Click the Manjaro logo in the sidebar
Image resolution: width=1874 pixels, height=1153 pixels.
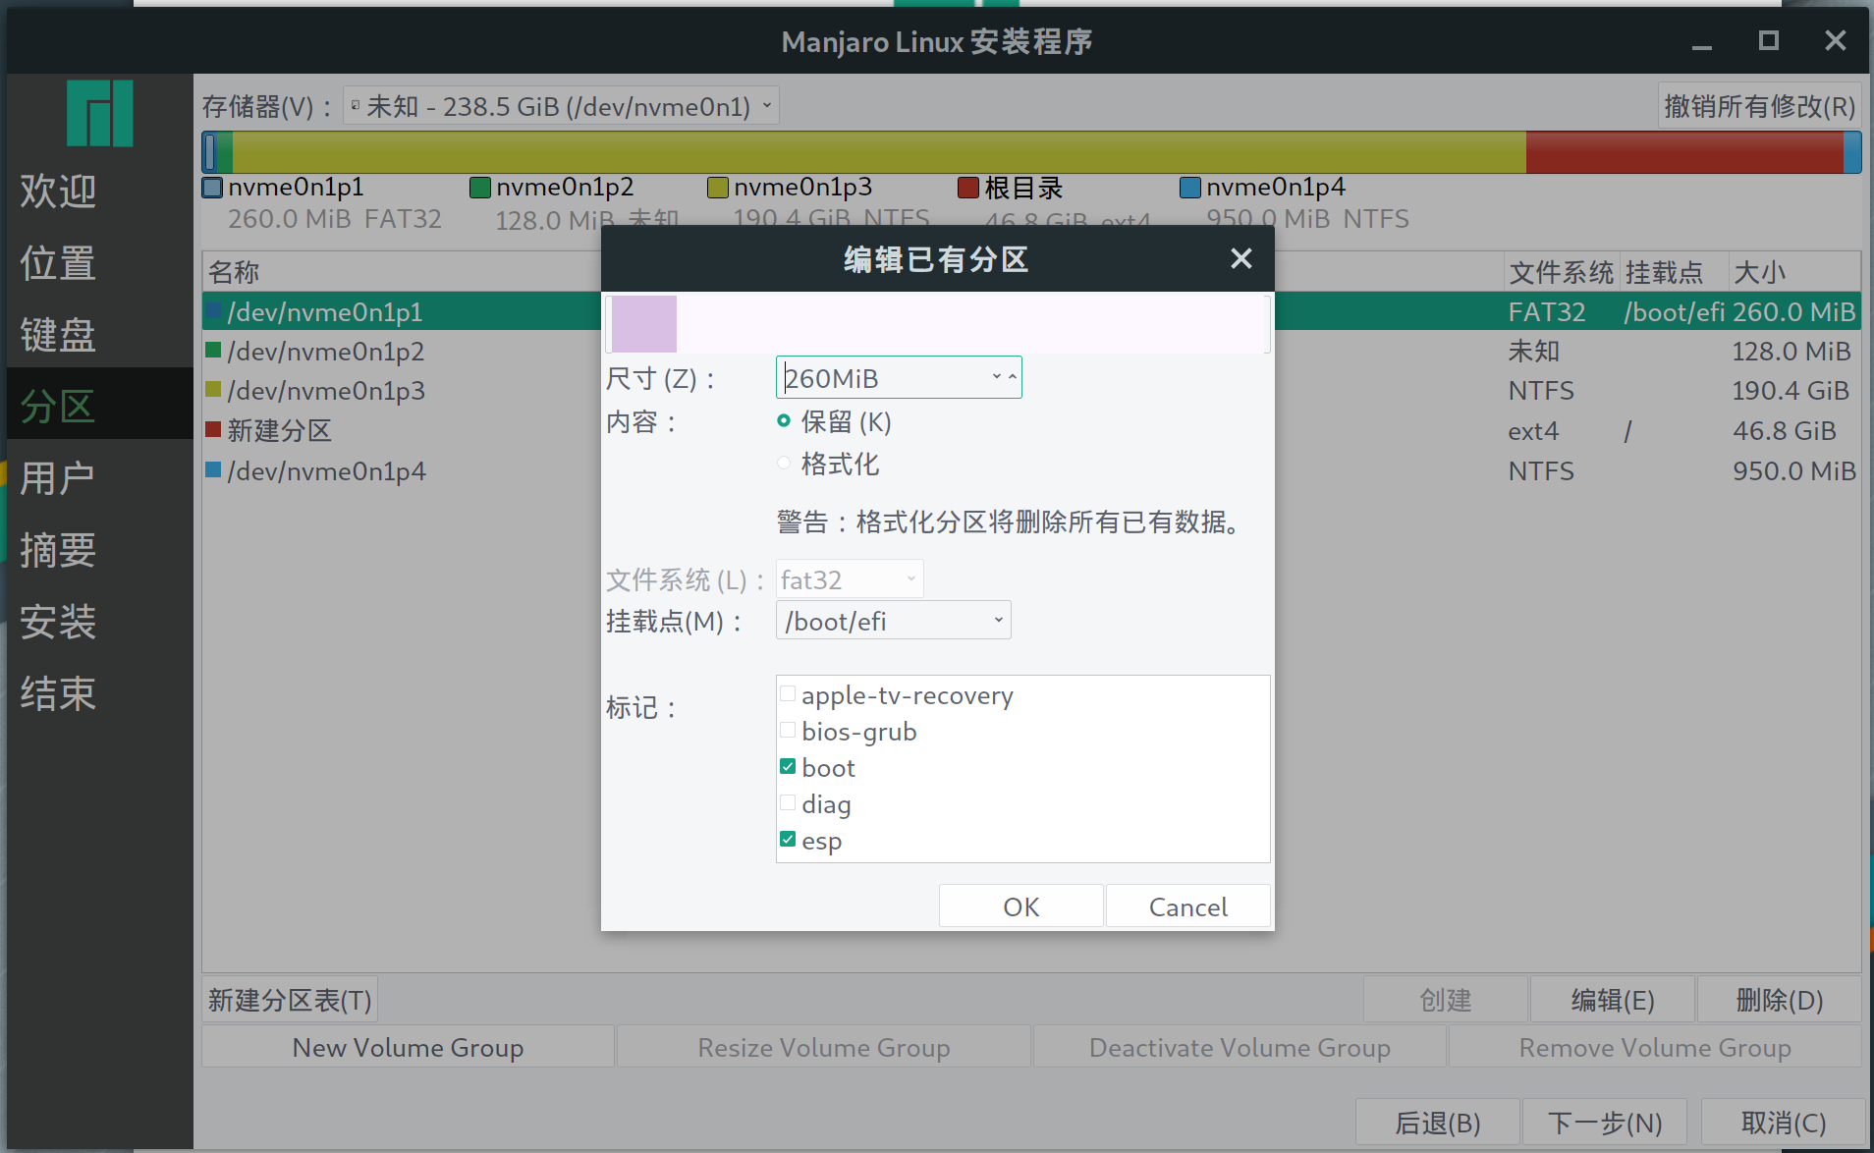pyautogui.click(x=98, y=113)
